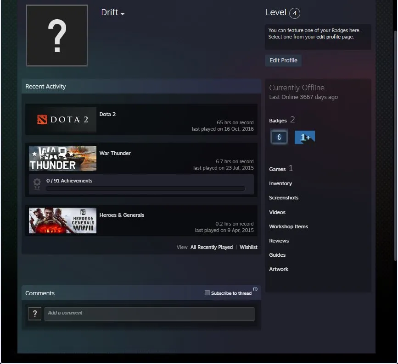Open the War Thunder game banner
This screenshot has width=398, height=364.
click(x=62, y=158)
